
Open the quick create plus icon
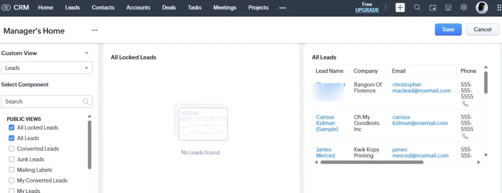[400, 7]
